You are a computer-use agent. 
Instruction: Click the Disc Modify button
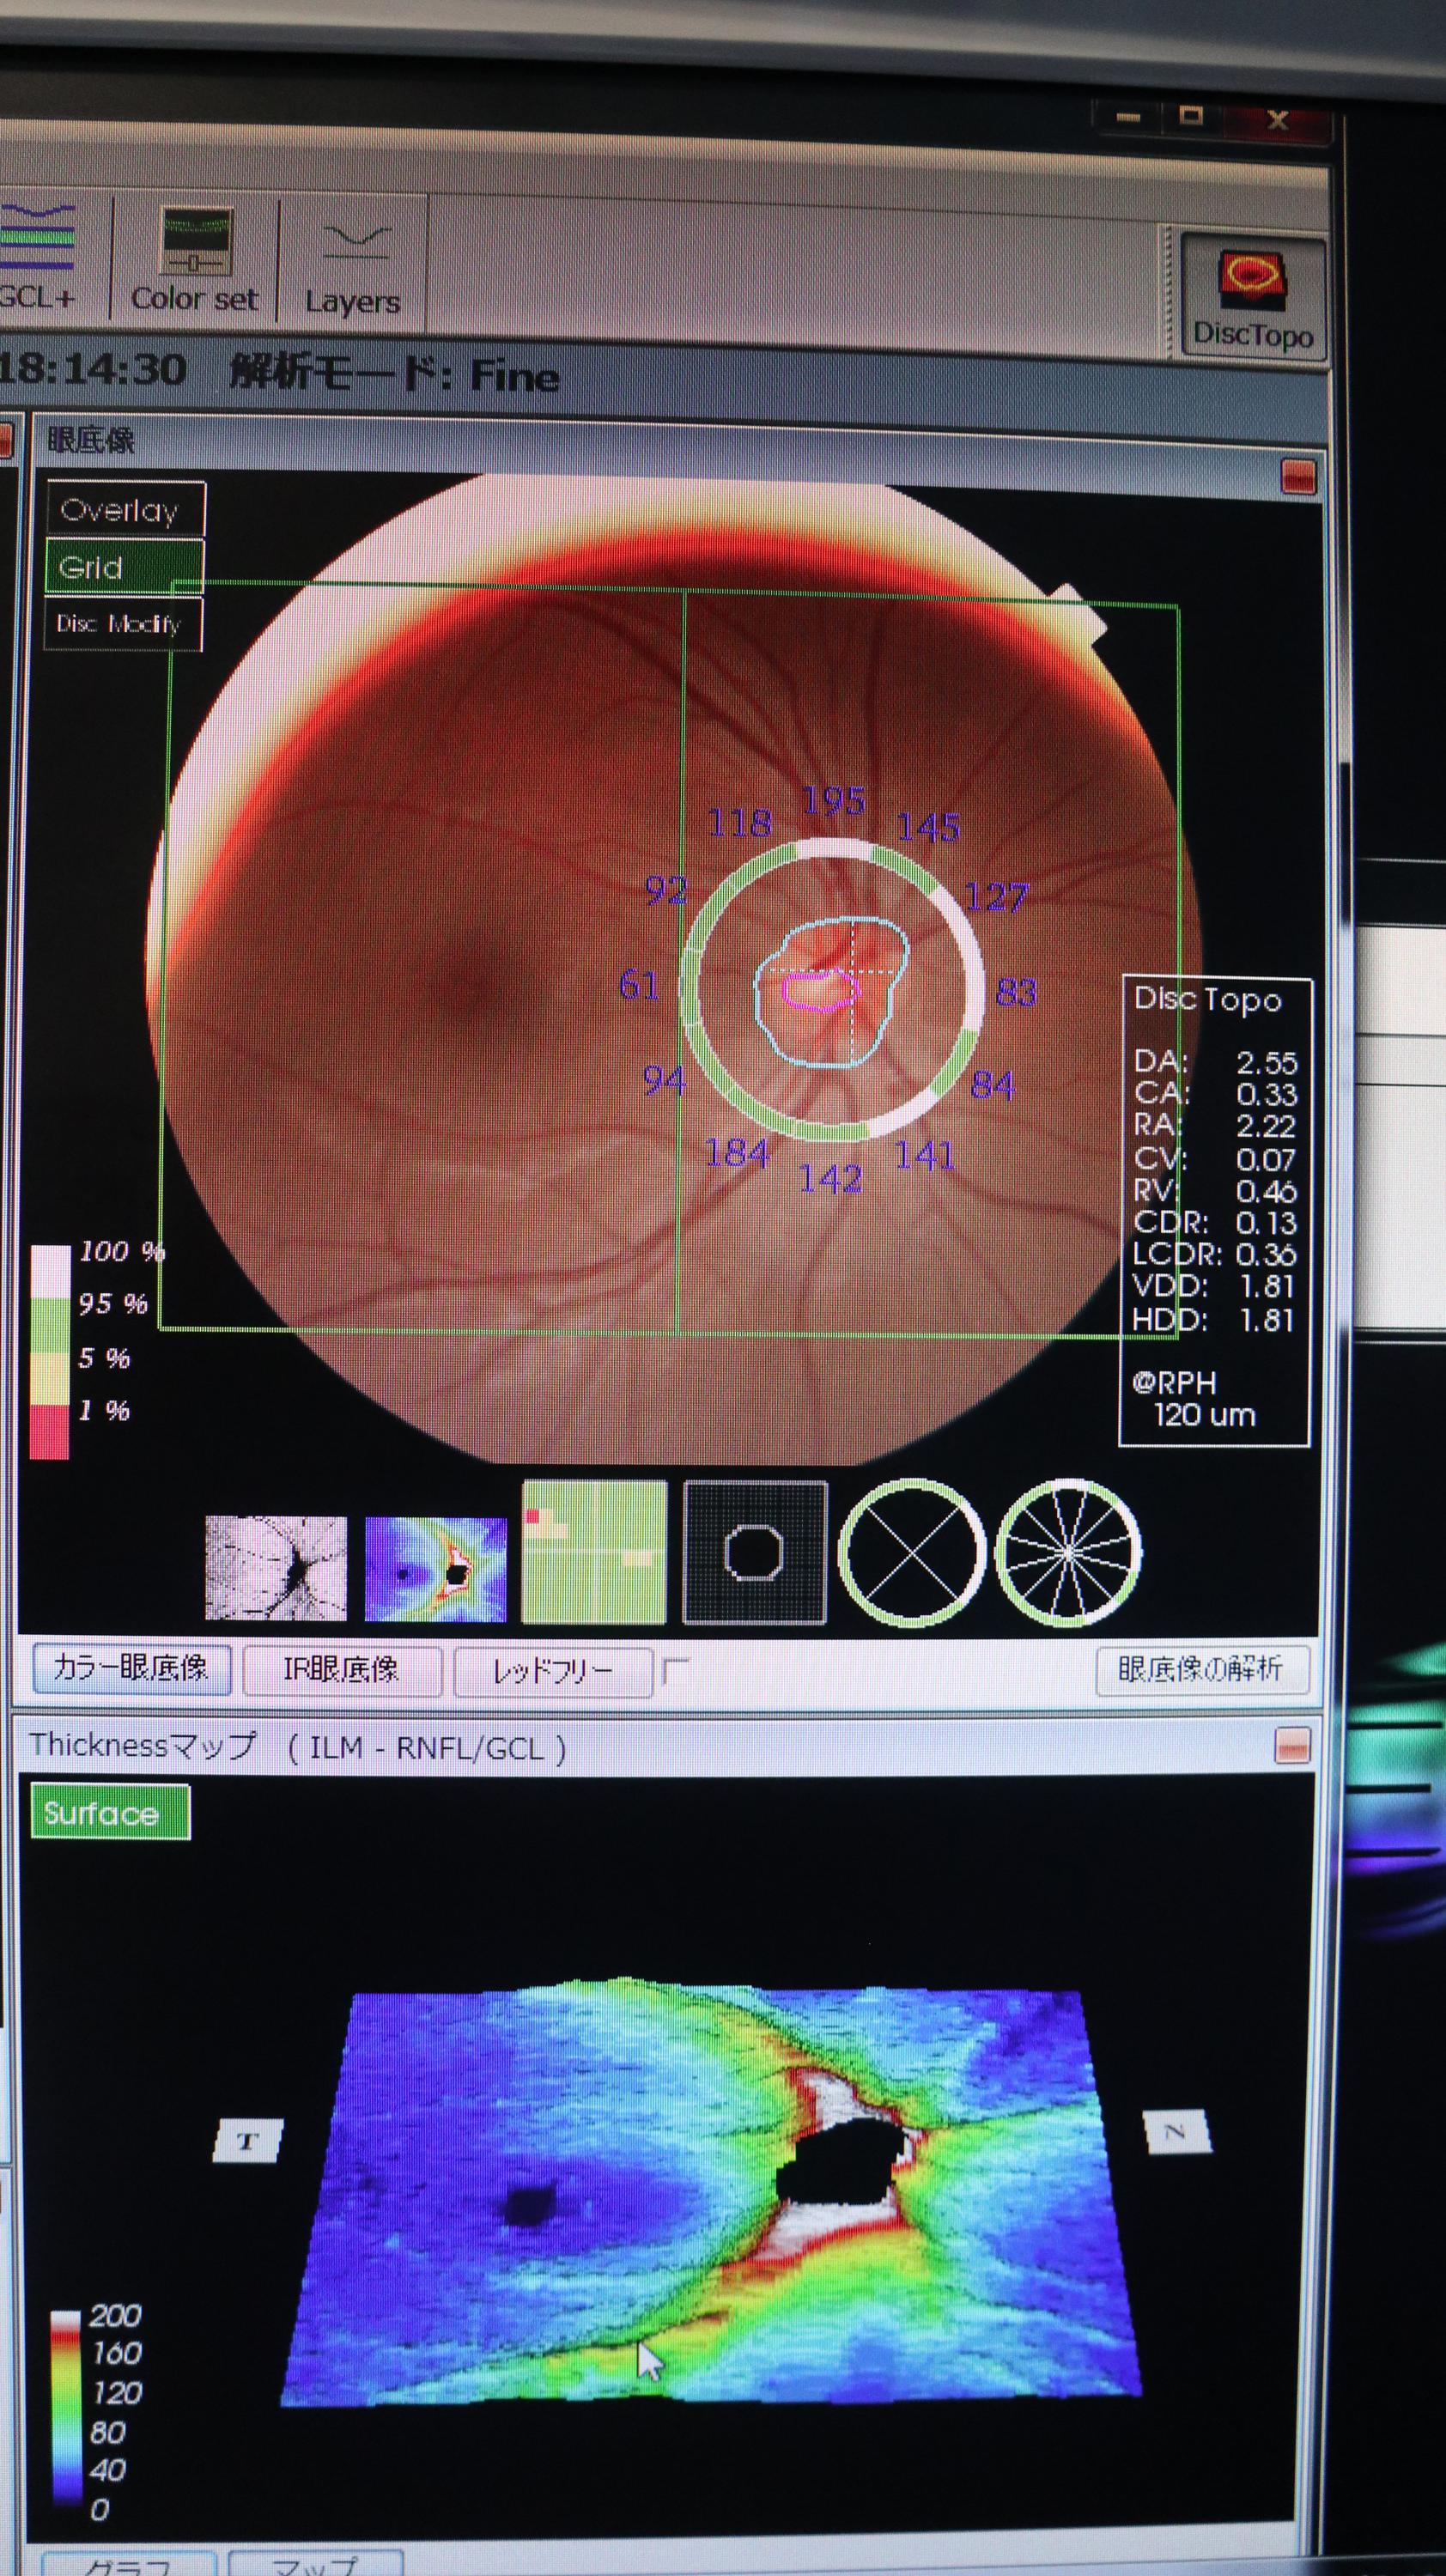click(x=123, y=624)
